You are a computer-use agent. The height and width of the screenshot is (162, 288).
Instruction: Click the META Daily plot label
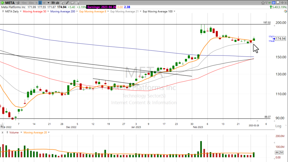12,11
